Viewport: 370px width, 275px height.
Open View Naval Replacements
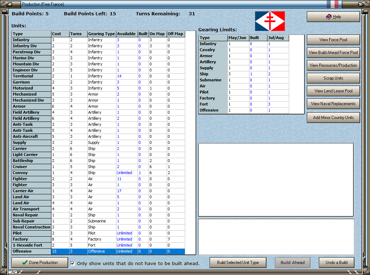click(333, 104)
